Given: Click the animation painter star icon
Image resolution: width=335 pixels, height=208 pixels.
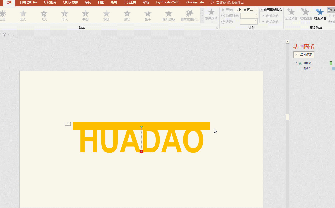Looking at the screenshot, I should click(330, 22).
